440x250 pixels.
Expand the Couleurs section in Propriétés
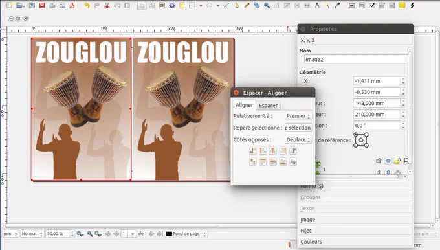pos(355,242)
